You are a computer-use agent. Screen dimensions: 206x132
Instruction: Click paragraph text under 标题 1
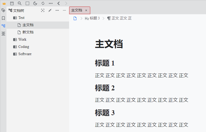pyautogui.click(x=142, y=76)
